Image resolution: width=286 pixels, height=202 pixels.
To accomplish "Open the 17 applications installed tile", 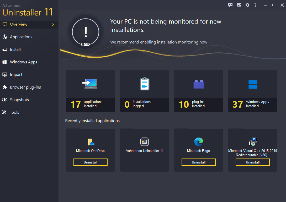I will (x=90, y=91).
